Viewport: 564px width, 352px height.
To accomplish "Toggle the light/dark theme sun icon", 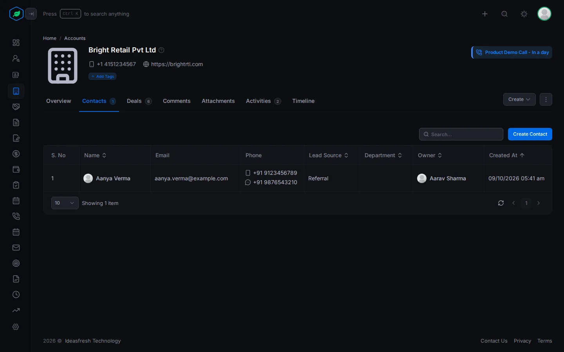I will pyautogui.click(x=524, y=14).
